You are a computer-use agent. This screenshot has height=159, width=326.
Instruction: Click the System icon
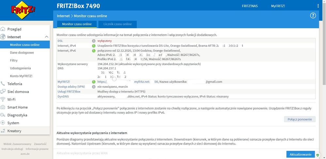coord(3,123)
